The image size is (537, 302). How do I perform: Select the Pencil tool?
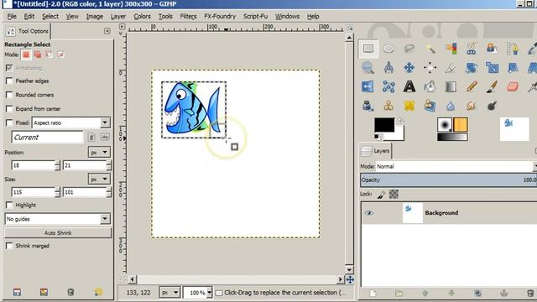(x=472, y=86)
